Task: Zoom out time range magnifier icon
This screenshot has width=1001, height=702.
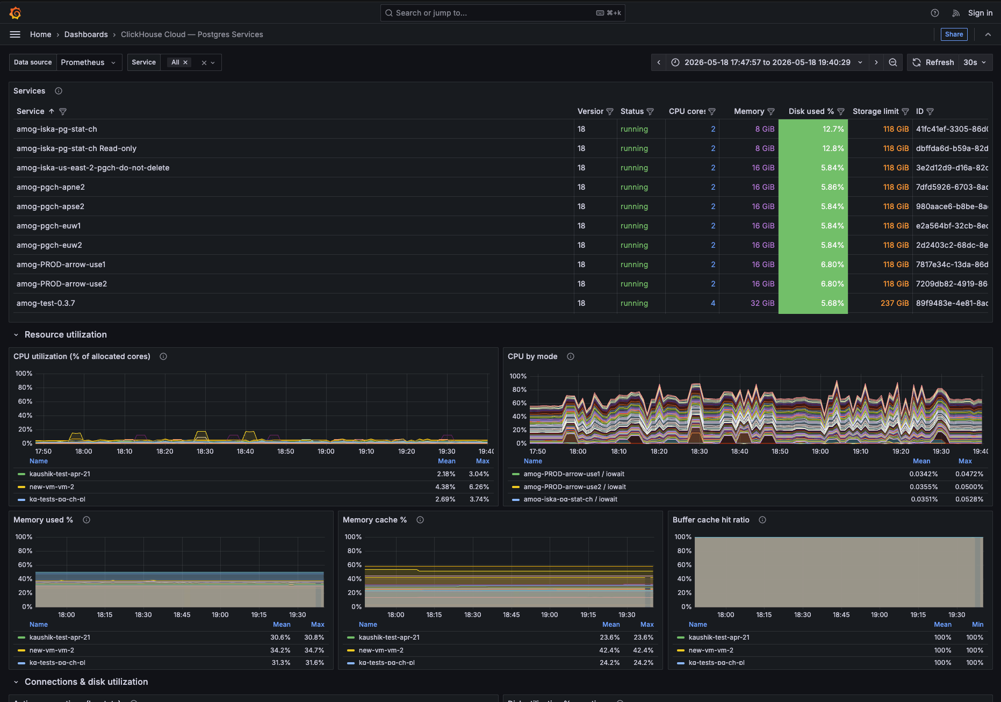Action: click(x=893, y=62)
